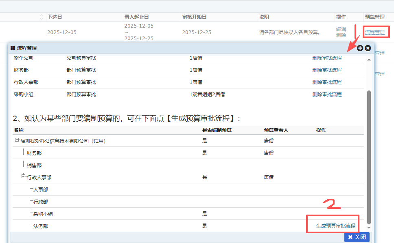Select the 法务部 tree row
Screen dimensions: 394x243
(x=41, y=226)
